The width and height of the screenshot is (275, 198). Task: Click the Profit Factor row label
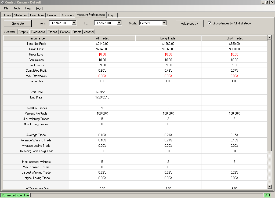coord(36,65)
